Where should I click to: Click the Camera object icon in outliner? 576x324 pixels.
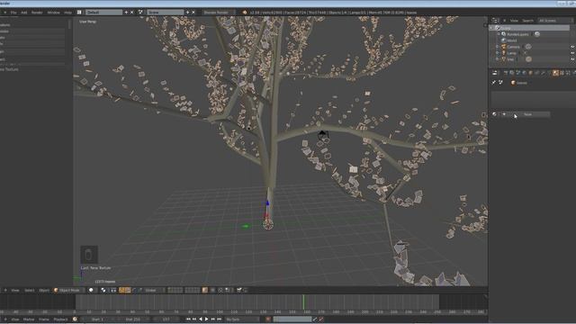click(504, 47)
